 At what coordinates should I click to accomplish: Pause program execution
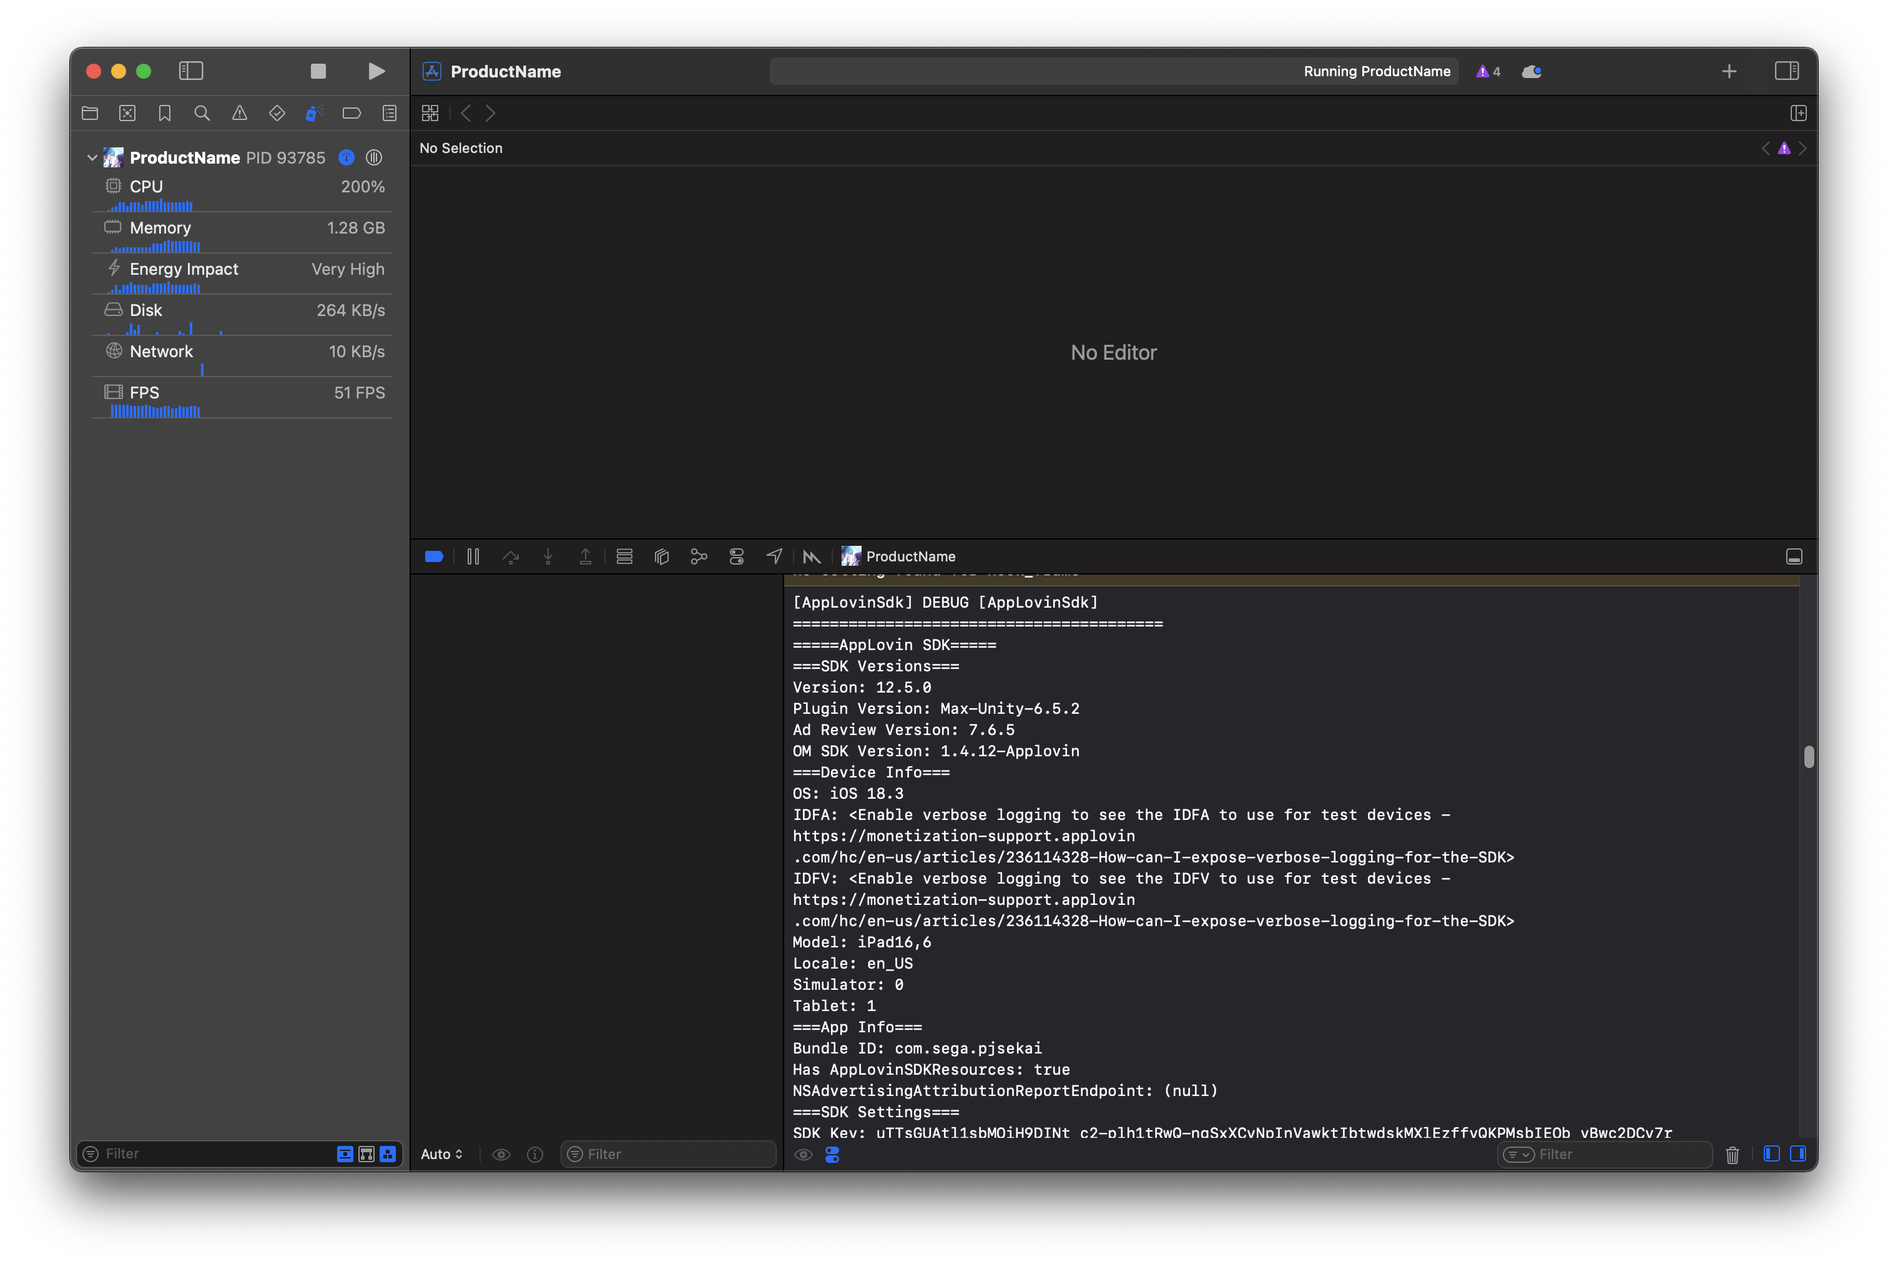click(473, 556)
